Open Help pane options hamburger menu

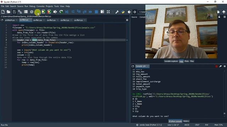pos(225,17)
